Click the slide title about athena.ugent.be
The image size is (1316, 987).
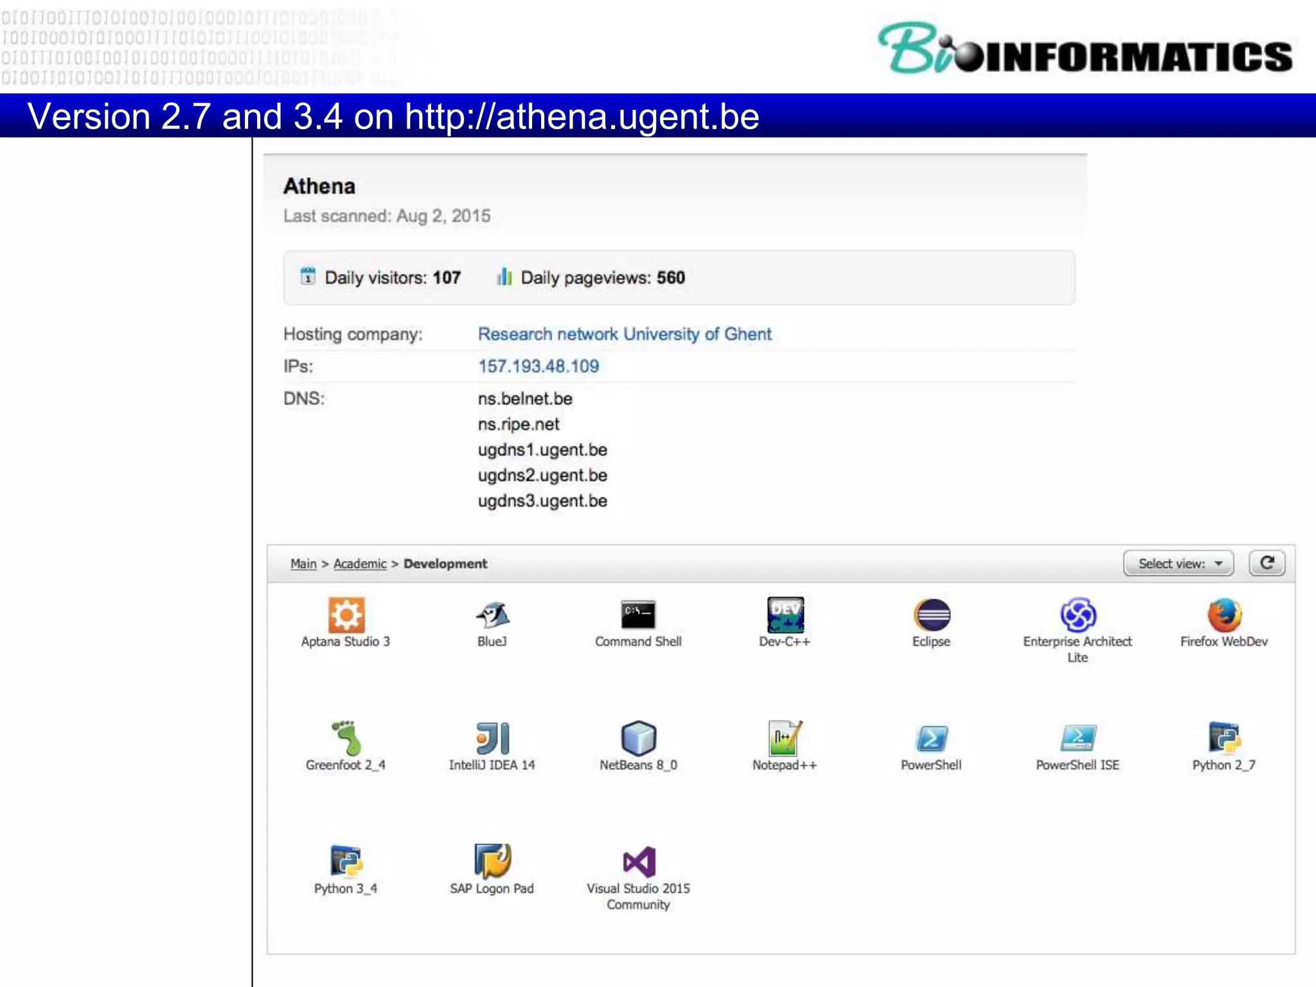click(393, 116)
